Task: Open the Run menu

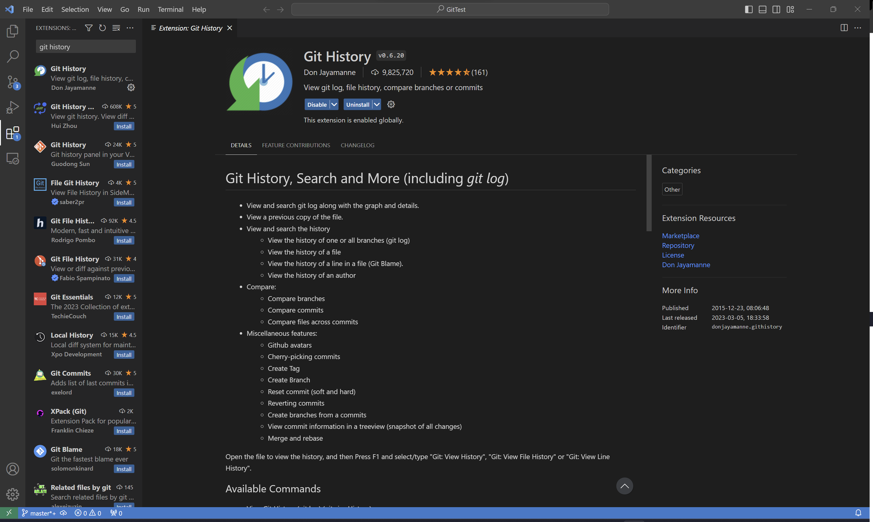Action: (x=143, y=9)
